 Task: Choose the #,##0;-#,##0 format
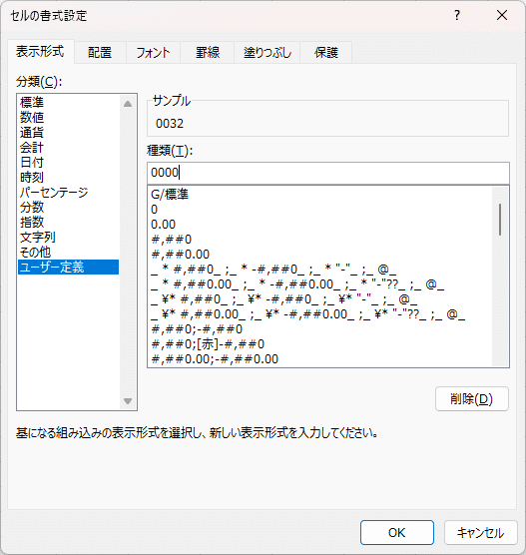tap(320, 329)
